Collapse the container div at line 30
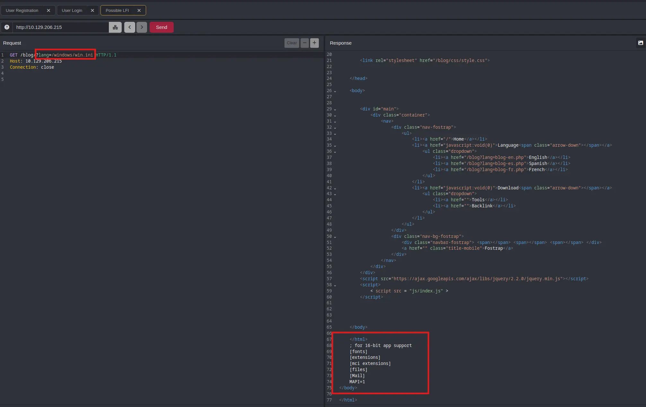 pos(335,116)
